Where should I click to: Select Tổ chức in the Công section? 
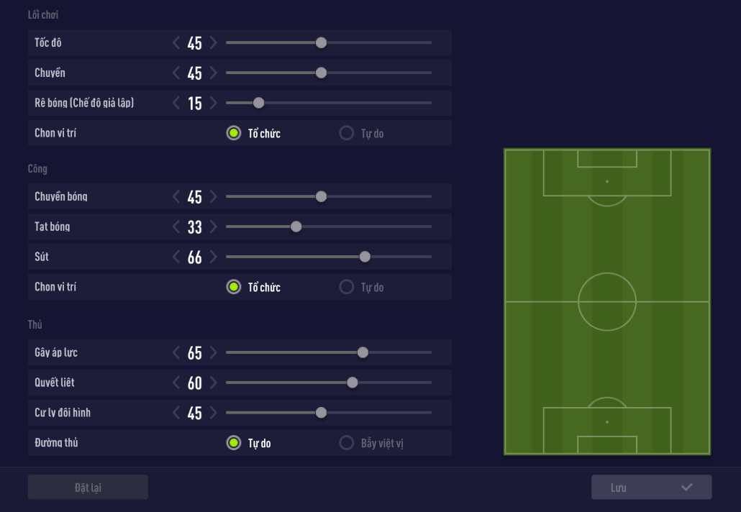coord(234,287)
